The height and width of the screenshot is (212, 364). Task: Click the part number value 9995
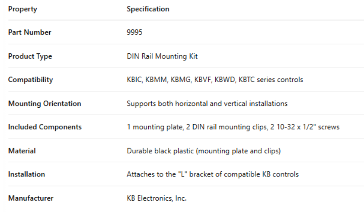click(x=135, y=33)
